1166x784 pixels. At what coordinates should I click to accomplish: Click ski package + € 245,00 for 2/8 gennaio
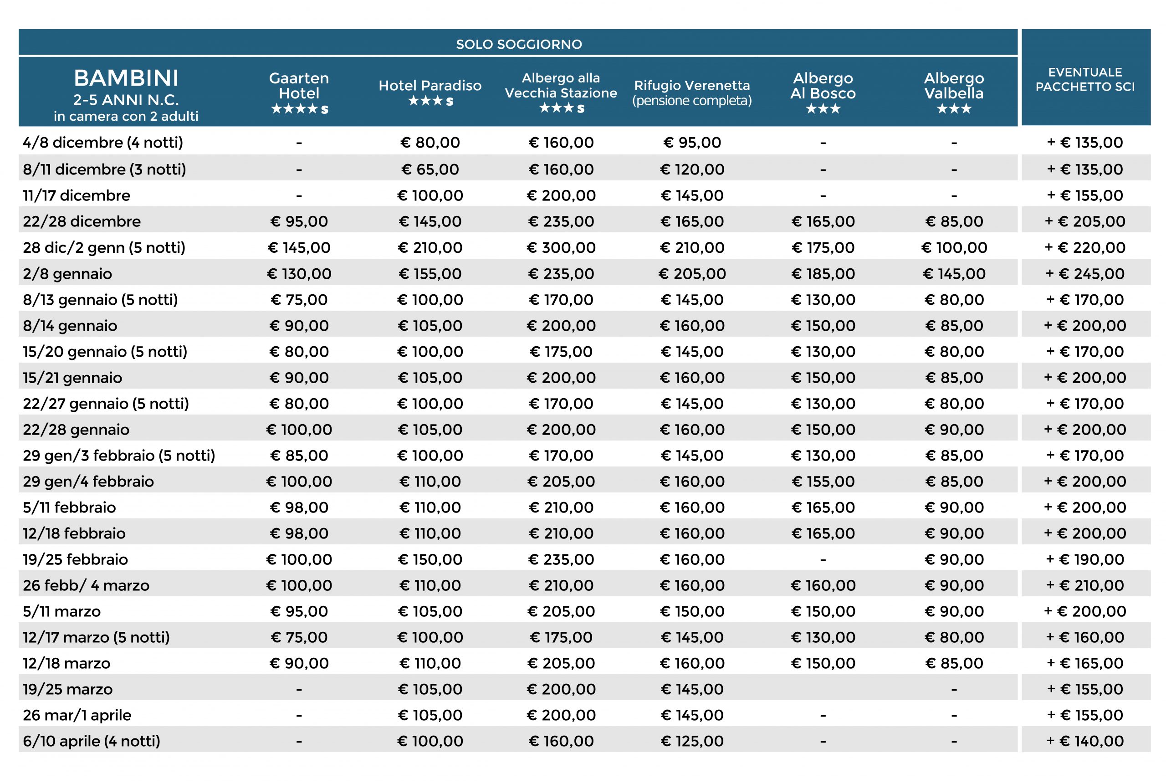coord(1085,275)
